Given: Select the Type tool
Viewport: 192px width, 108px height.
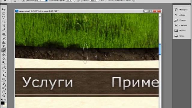Looking at the screenshot, I should pos(4,71).
